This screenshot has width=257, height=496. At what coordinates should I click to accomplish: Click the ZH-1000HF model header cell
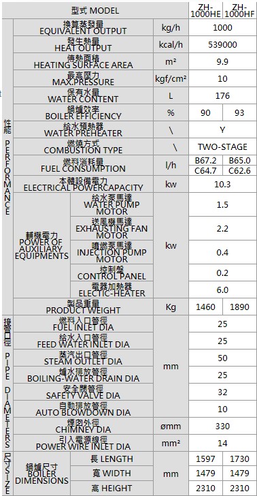tap(239, 10)
